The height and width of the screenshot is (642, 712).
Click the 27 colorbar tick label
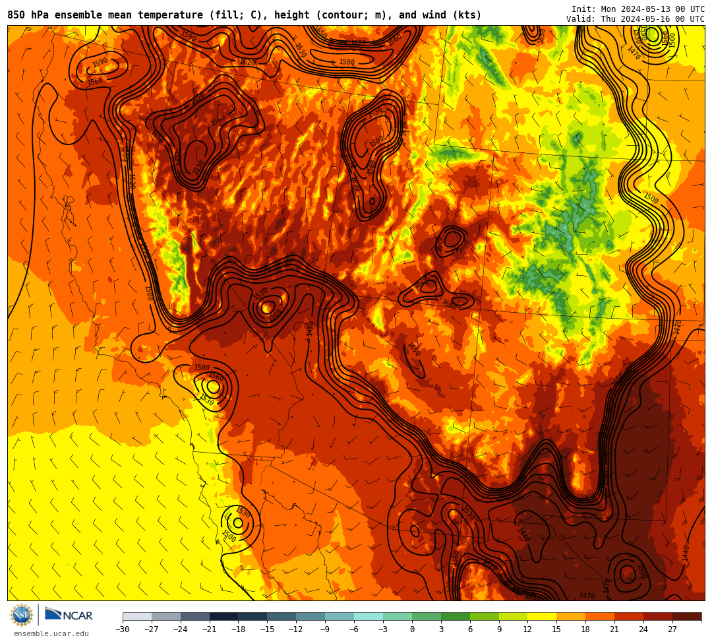pos(672,629)
